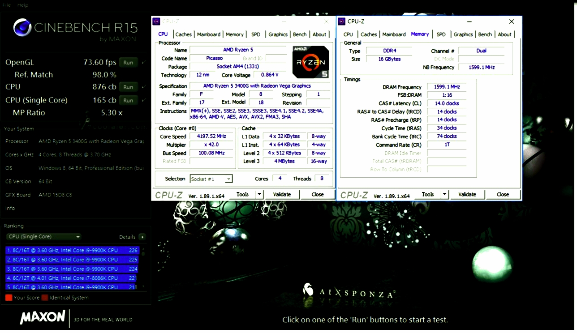Select ranking row 3 i9-9900K score 224
577x333 pixels.
(72, 269)
